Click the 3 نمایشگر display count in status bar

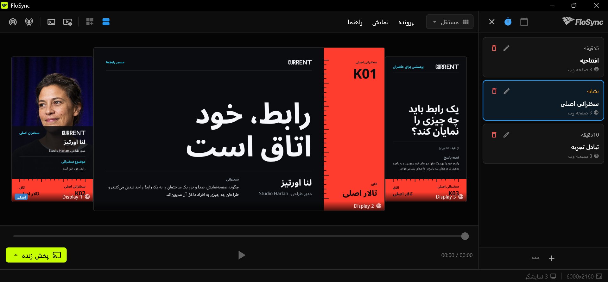(x=541, y=276)
